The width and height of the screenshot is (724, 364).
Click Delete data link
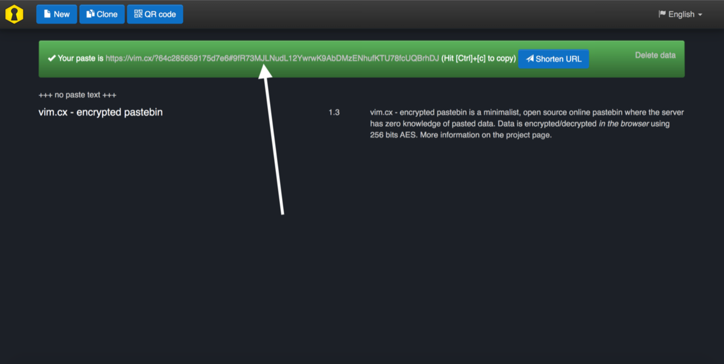pos(655,55)
